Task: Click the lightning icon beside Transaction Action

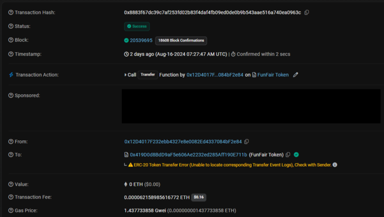Action: 11,75
